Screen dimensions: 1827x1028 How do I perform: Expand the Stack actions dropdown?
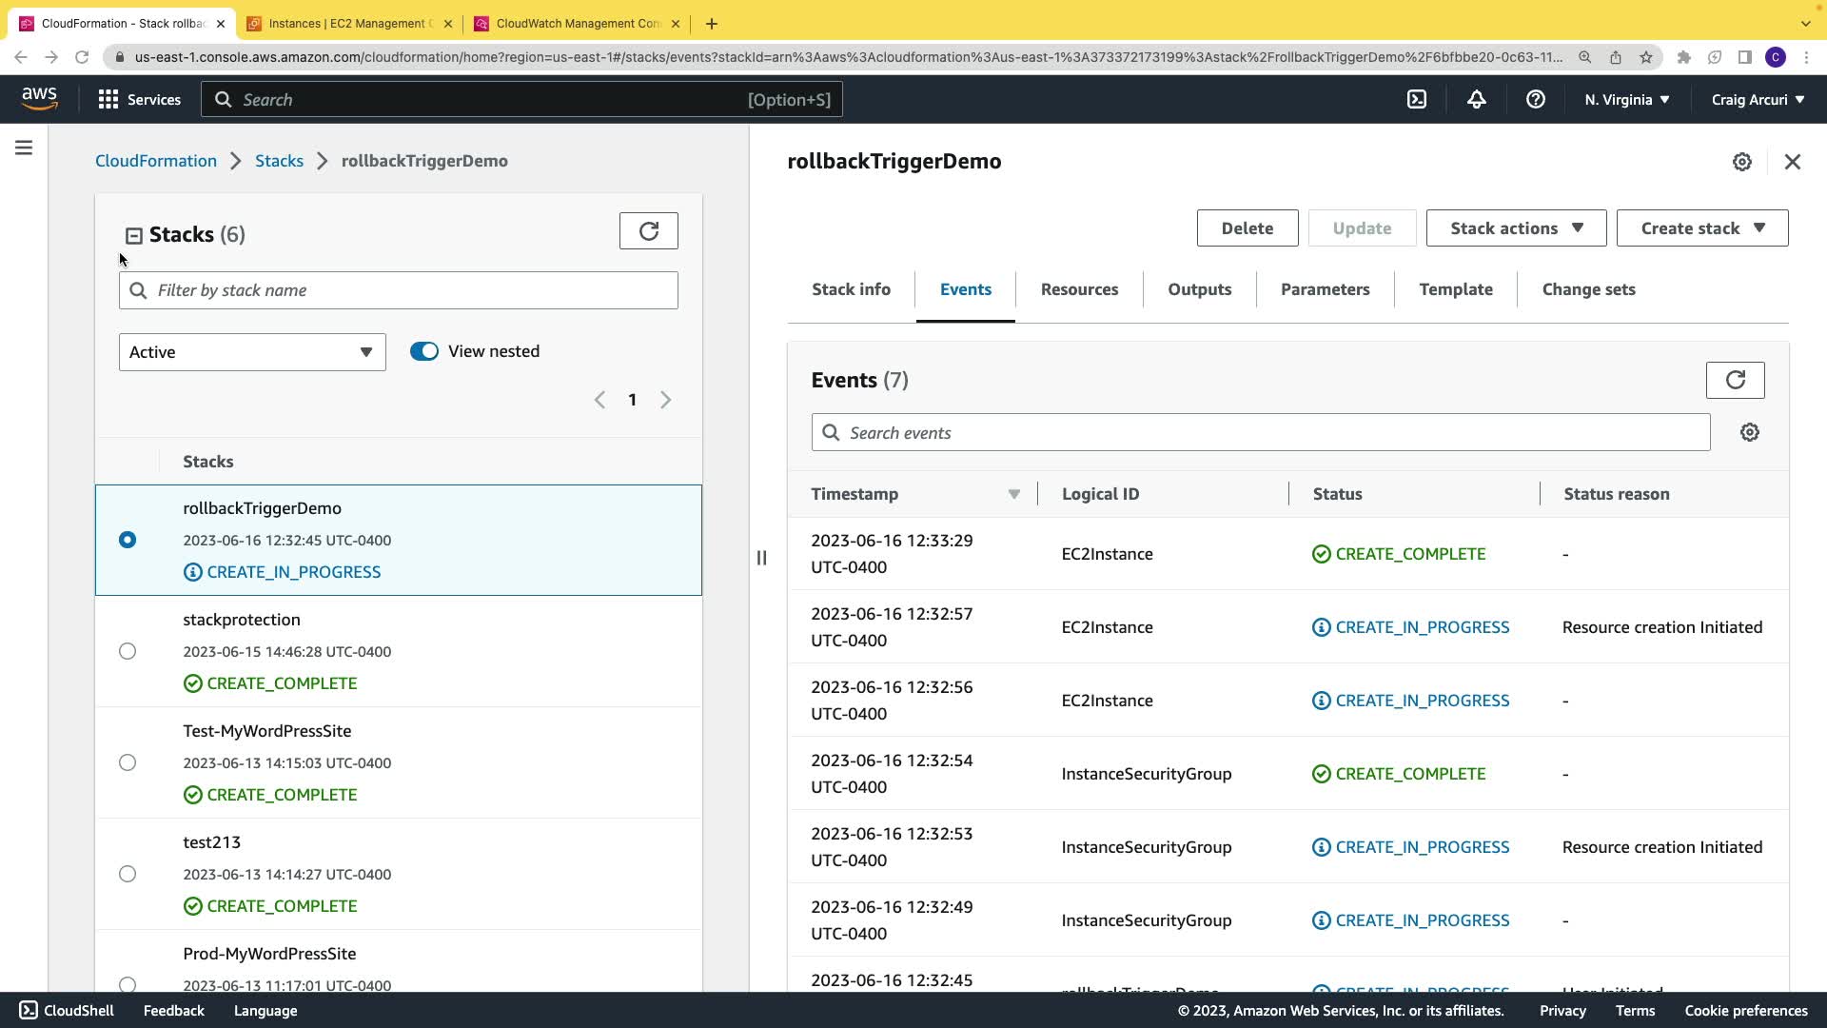tap(1516, 228)
